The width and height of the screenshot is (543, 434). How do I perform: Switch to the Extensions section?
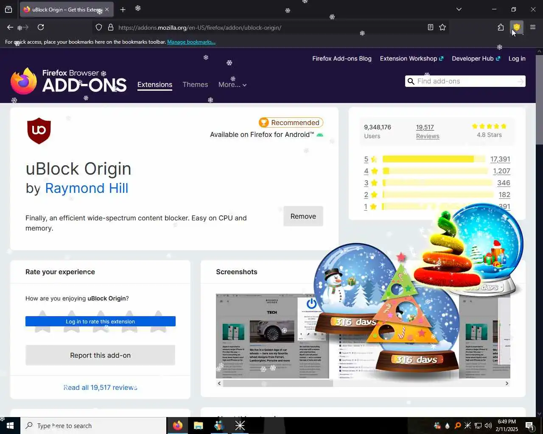(155, 84)
